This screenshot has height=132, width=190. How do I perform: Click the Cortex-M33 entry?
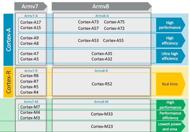click(x=102, y=114)
